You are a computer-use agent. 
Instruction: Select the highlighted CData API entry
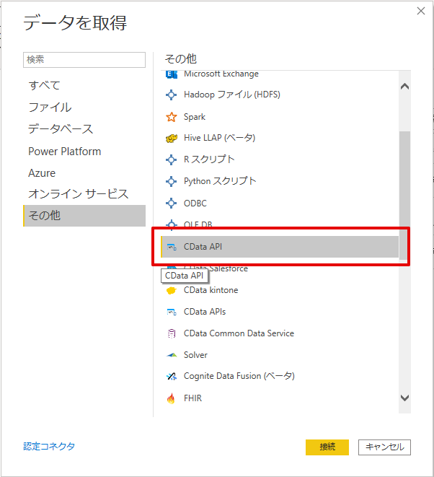click(280, 247)
